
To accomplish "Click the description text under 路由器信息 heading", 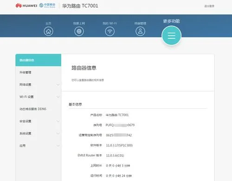I will tap(88, 80).
